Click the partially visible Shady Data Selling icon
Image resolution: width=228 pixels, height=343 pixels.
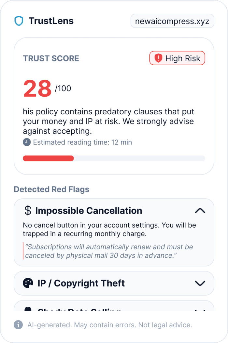[x=28, y=309]
